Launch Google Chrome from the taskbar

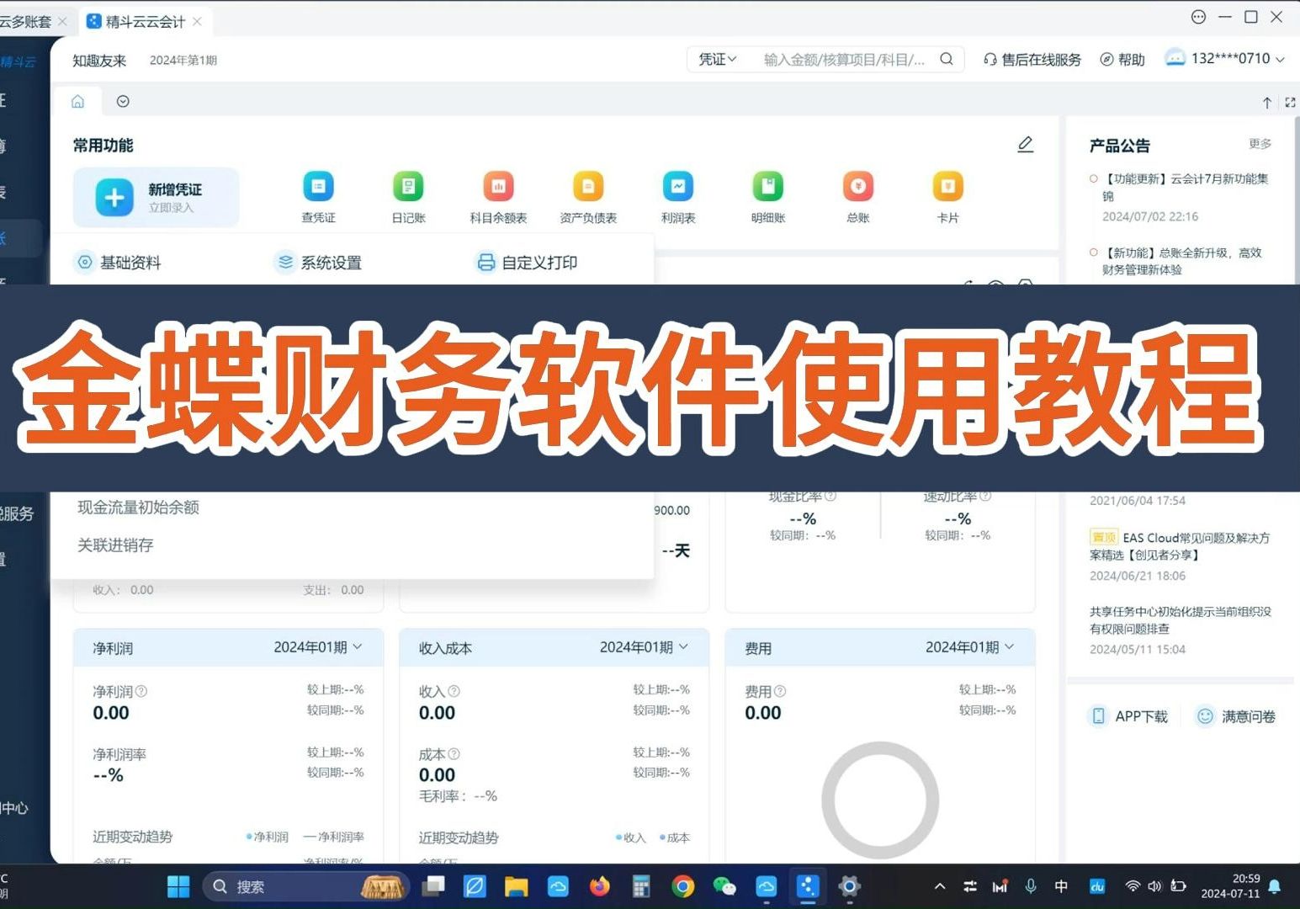(682, 886)
